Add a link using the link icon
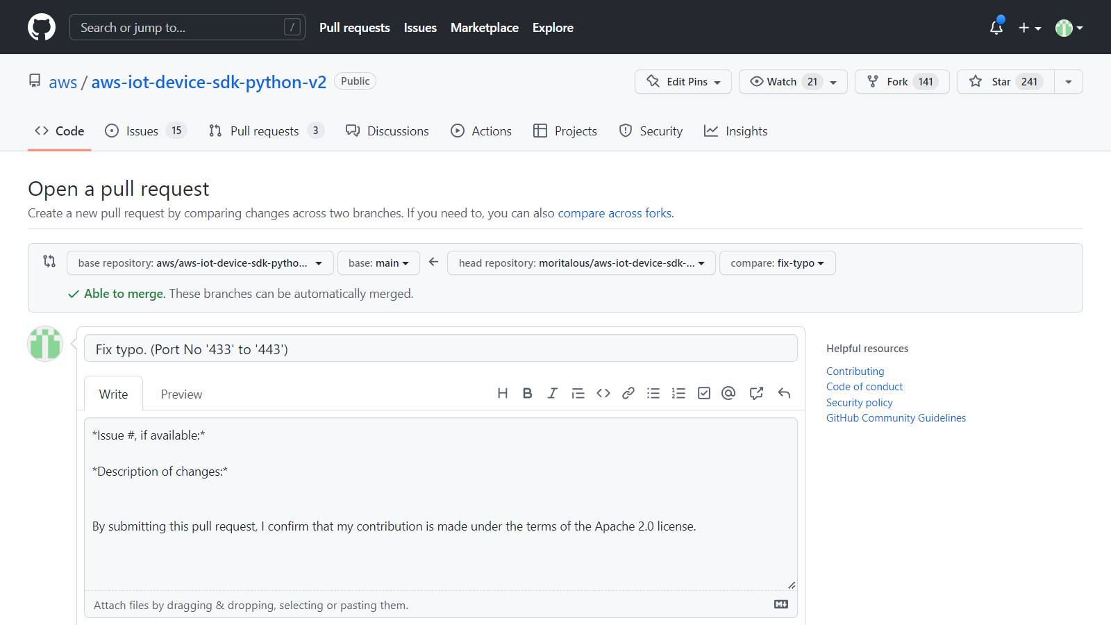This screenshot has width=1111, height=625. 628,394
